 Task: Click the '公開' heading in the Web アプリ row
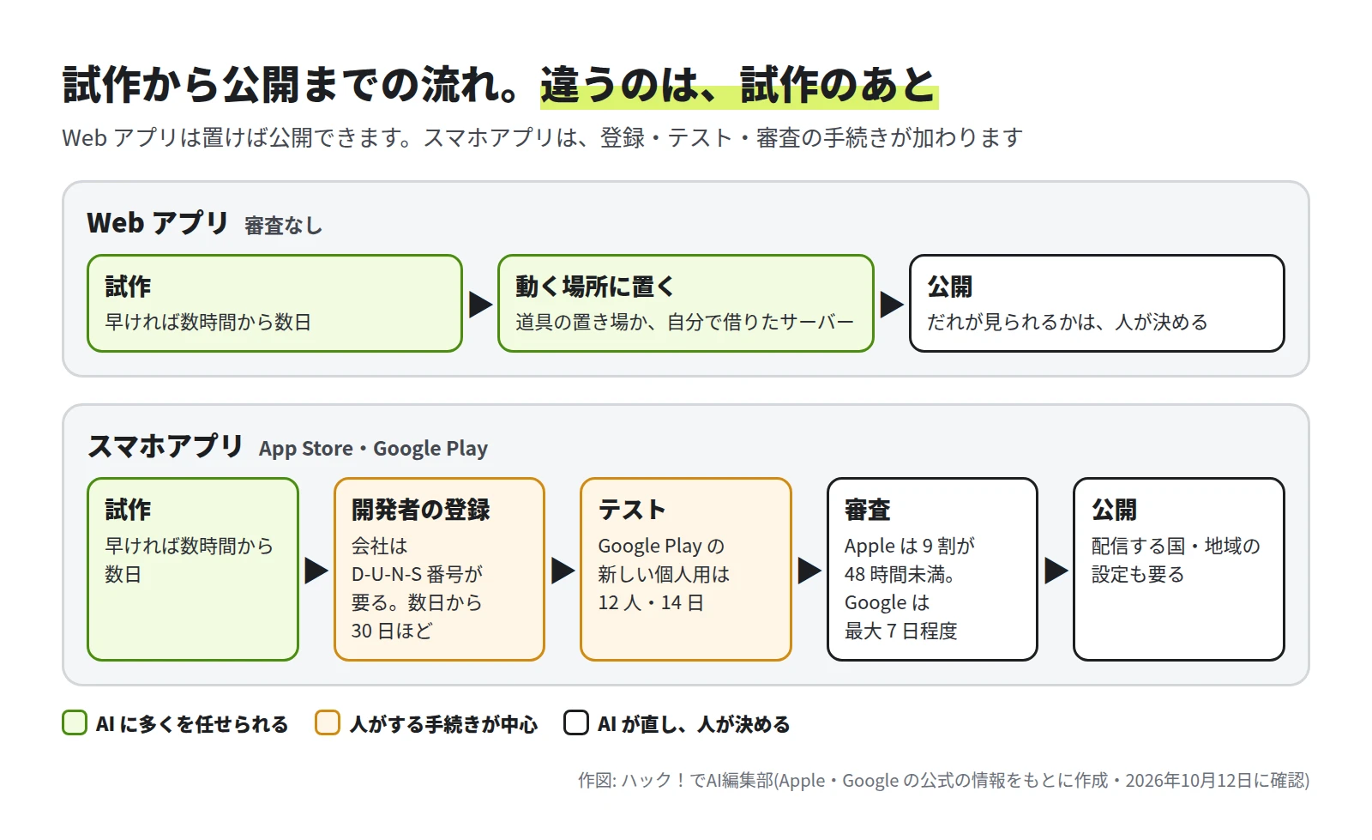[950, 287]
